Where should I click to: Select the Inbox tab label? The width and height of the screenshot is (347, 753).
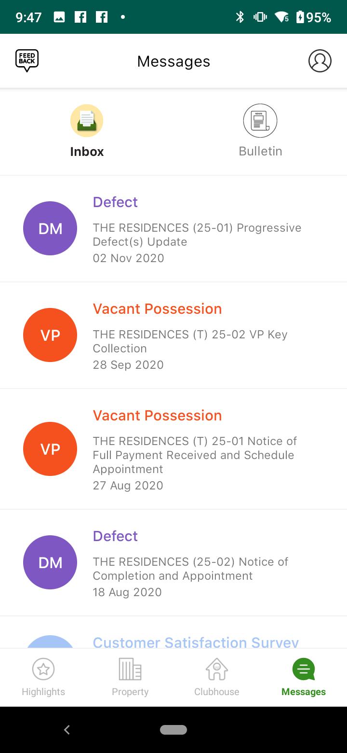tap(87, 152)
